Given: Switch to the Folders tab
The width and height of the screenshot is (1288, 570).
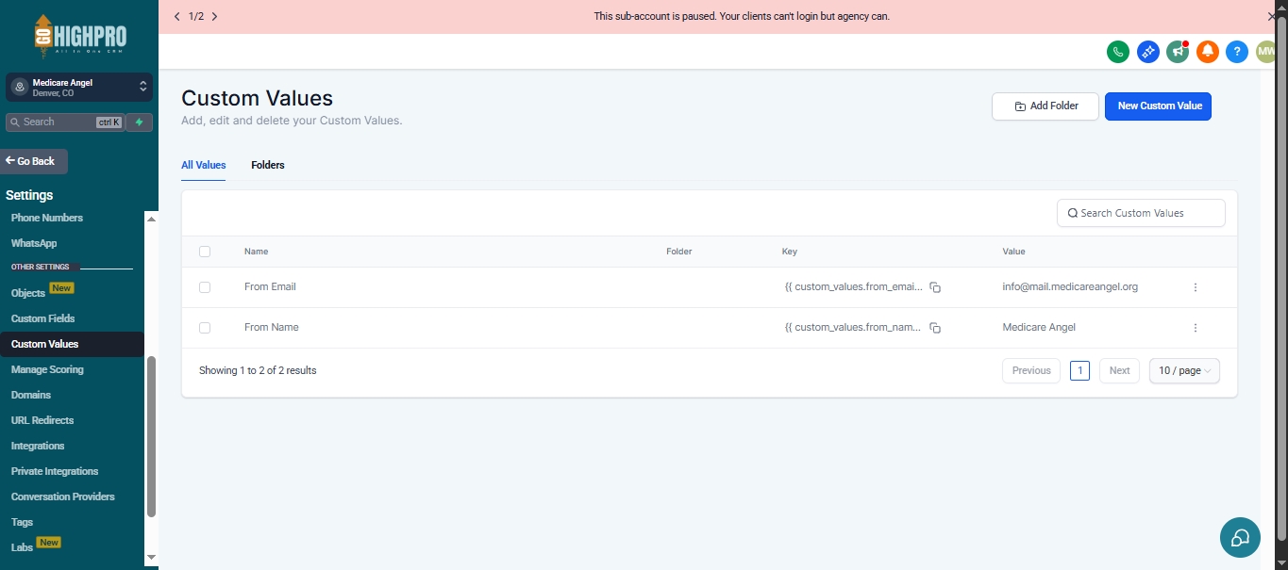Looking at the screenshot, I should (268, 165).
